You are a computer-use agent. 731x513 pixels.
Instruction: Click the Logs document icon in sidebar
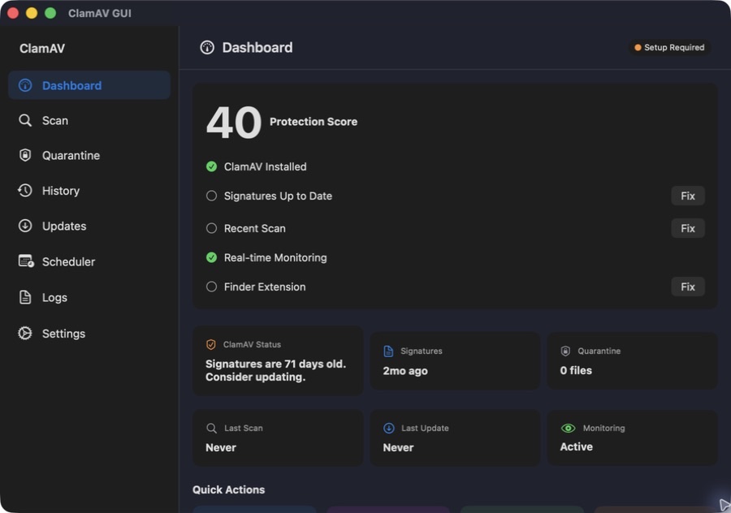[x=25, y=297]
